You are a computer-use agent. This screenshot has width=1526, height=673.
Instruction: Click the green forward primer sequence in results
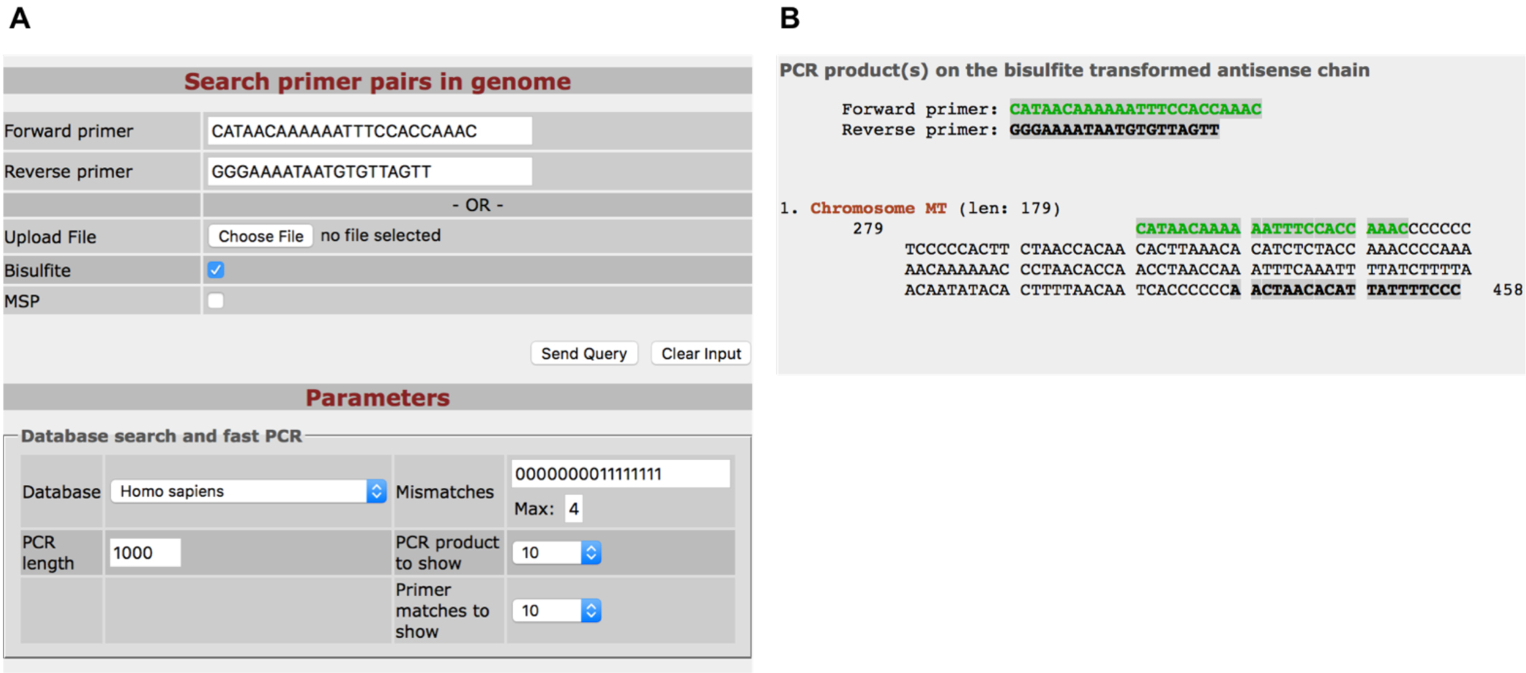tap(1135, 109)
